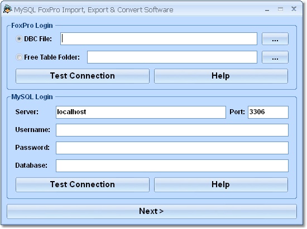Click the MySQL Login group label
Viewport: 307px width, 229px height.
(x=32, y=97)
